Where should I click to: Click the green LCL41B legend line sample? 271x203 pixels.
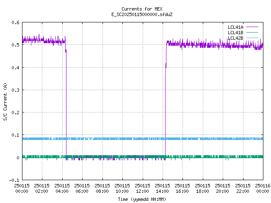252,33
